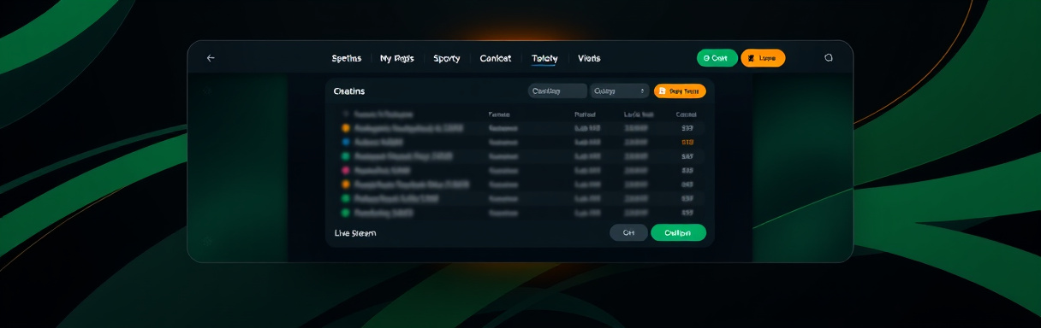Click the green button at panel bottom
This screenshot has height=328, width=1041.
[678, 232]
